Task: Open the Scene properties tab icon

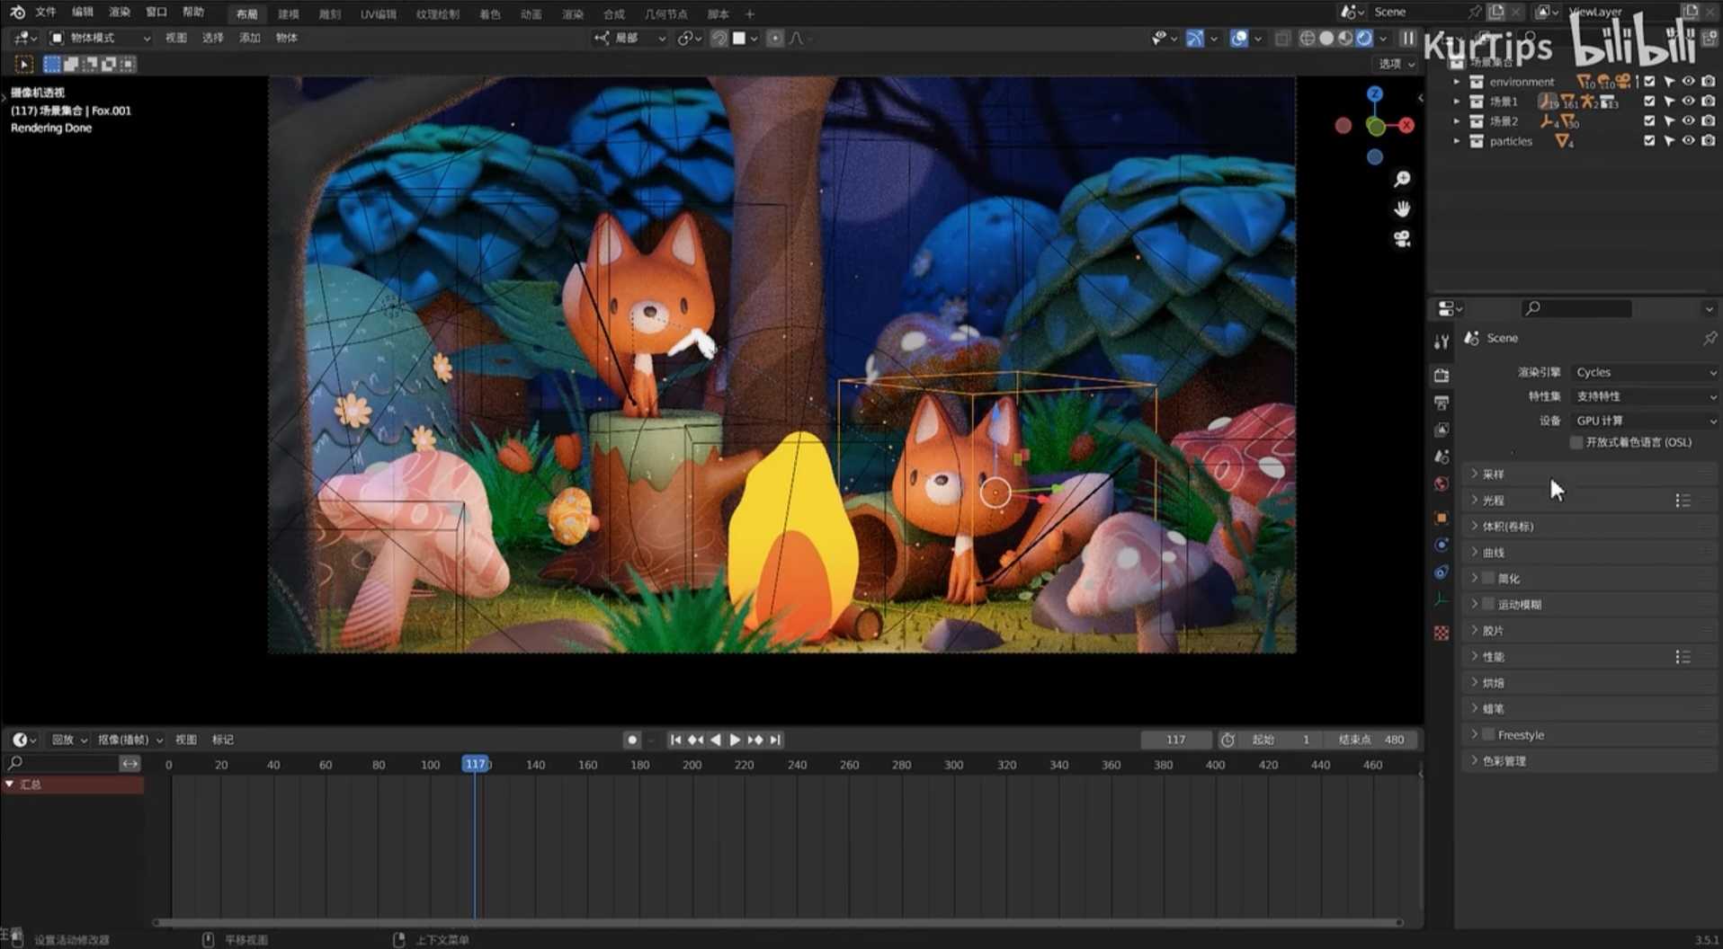Action: 1442,457
